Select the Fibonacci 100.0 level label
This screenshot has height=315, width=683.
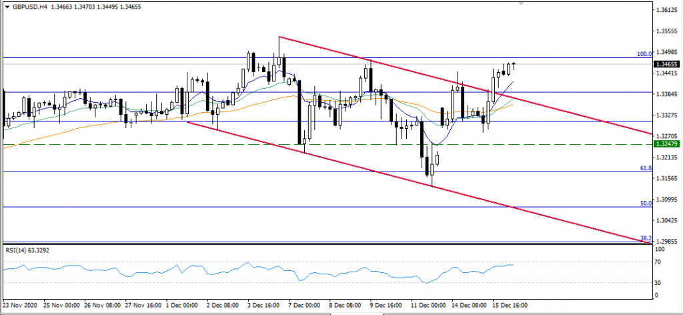tap(644, 54)
